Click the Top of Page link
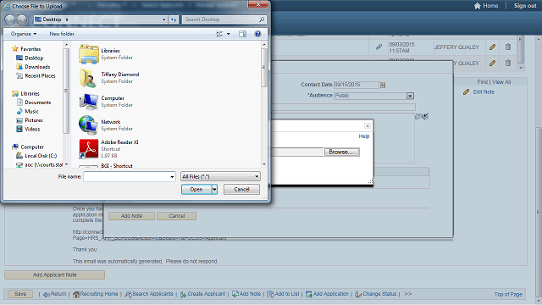Viewport: 542px width, 305px height. pyautogui.click(x=508, y=294)
